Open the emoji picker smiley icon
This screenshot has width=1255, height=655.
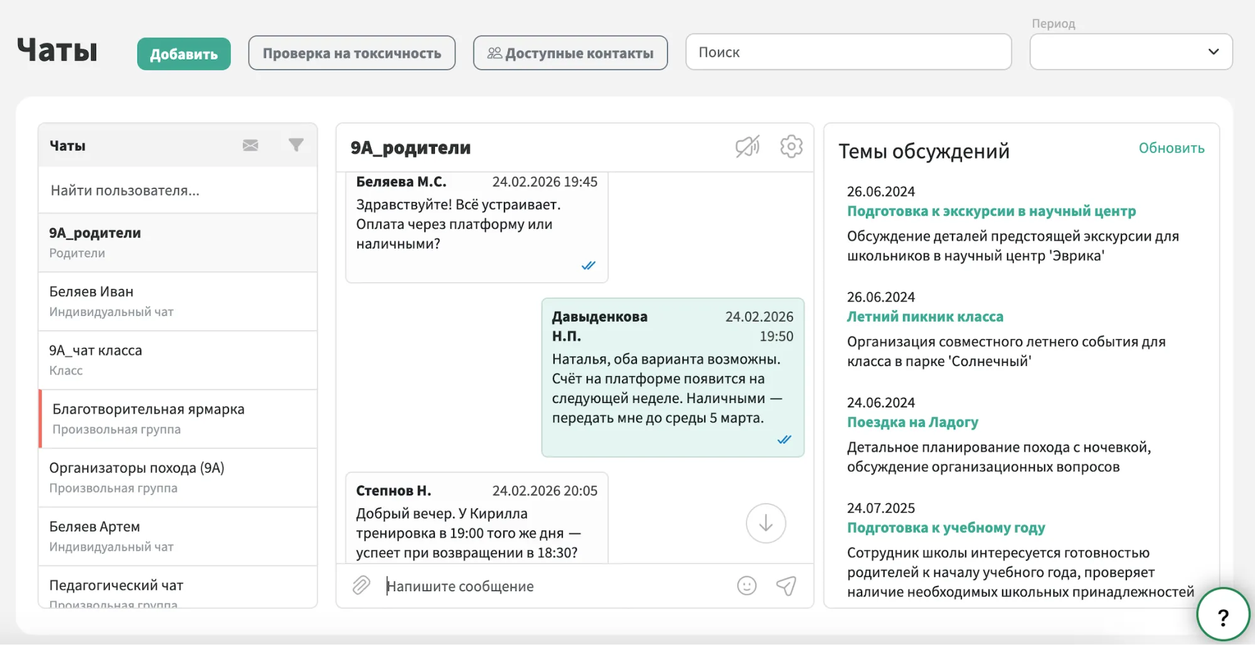(747, 585)
